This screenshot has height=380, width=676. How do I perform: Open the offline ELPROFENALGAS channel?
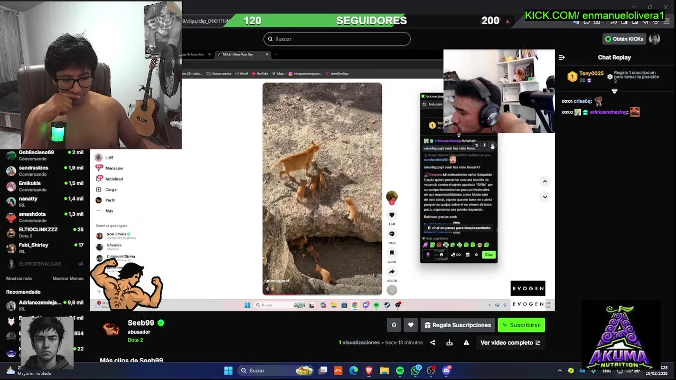pyautogui.click(x=44, y=263)
